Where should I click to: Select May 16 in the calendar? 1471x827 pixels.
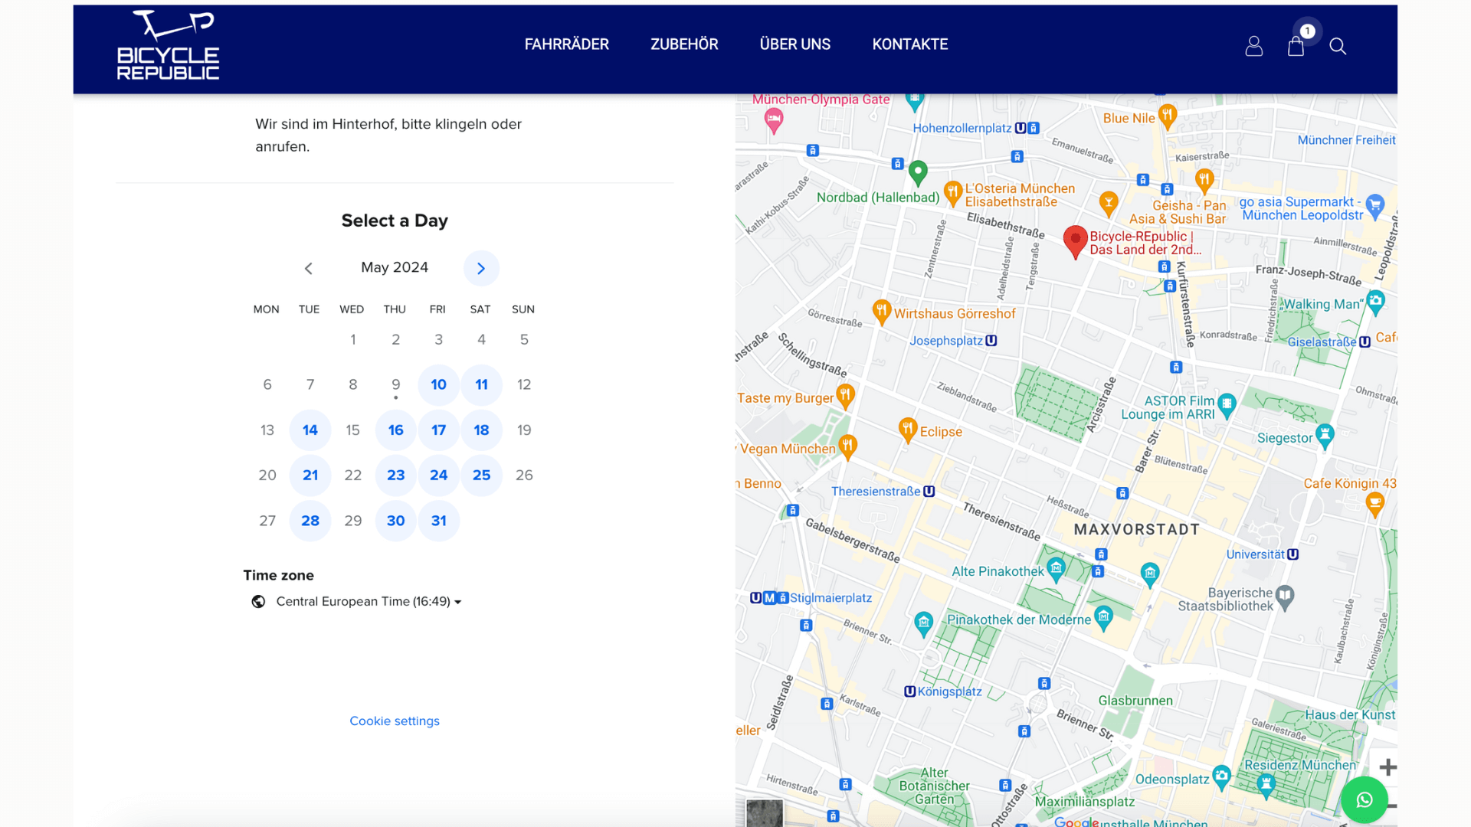(x=395, y=430)
